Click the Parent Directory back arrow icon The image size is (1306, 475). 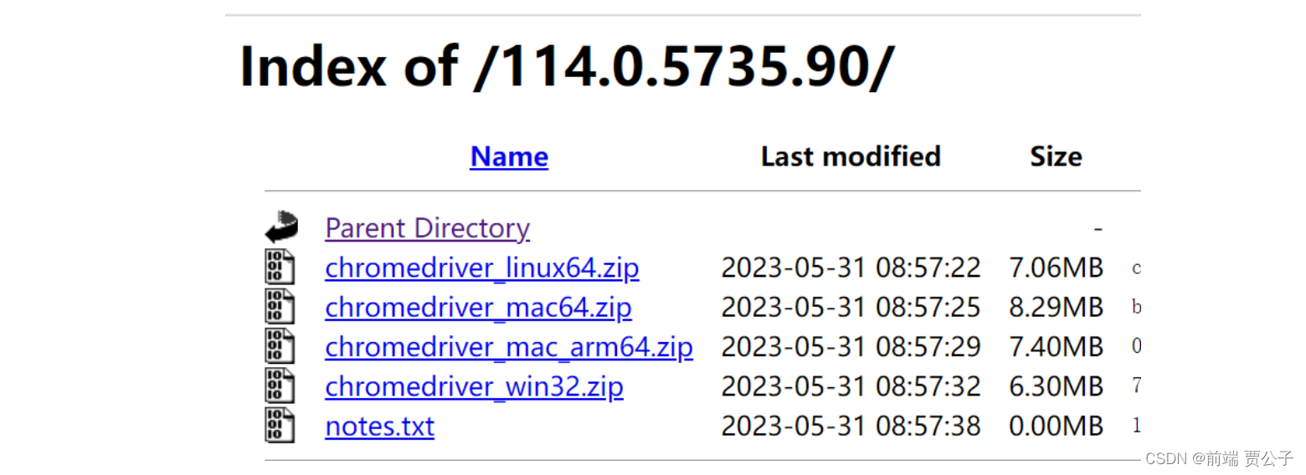click(281, 227)
